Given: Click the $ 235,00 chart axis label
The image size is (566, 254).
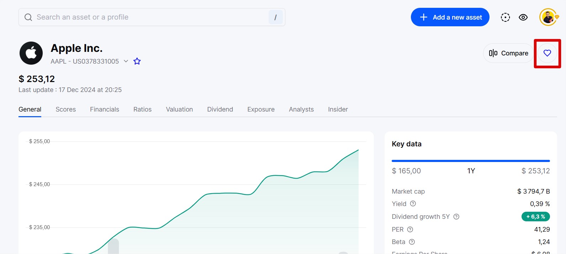Looking at the screenshot, I should coord(39,227).
